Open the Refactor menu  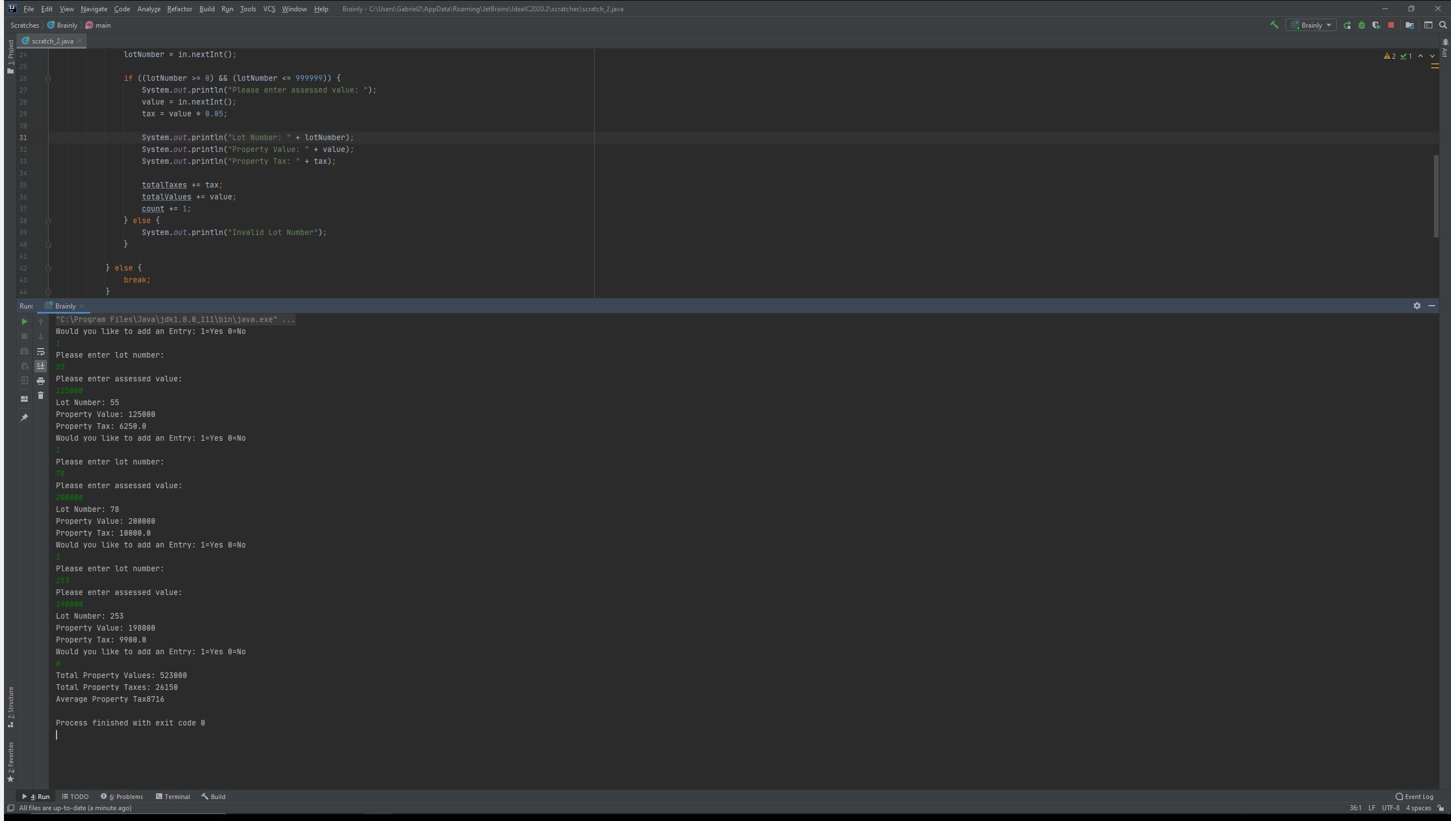pos(179,9)
